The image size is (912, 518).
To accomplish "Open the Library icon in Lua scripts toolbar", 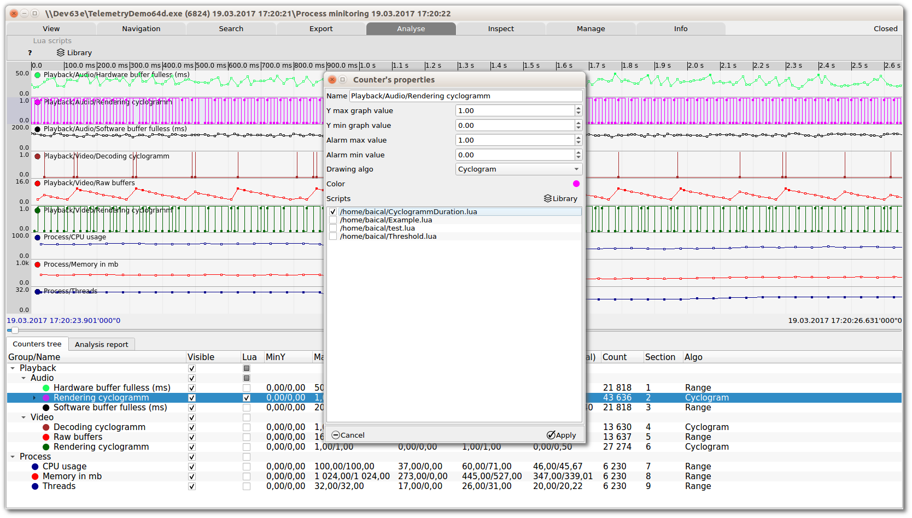I will [74, 52].
